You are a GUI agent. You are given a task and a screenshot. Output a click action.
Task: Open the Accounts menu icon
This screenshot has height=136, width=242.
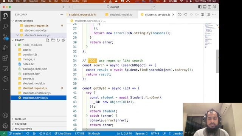pyautogui.click(x=5, y=115)
